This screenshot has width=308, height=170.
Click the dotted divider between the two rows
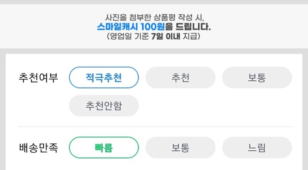click(155, 127)
